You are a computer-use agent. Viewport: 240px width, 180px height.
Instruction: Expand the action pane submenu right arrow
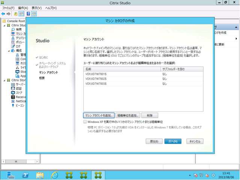tap(236, 39)
